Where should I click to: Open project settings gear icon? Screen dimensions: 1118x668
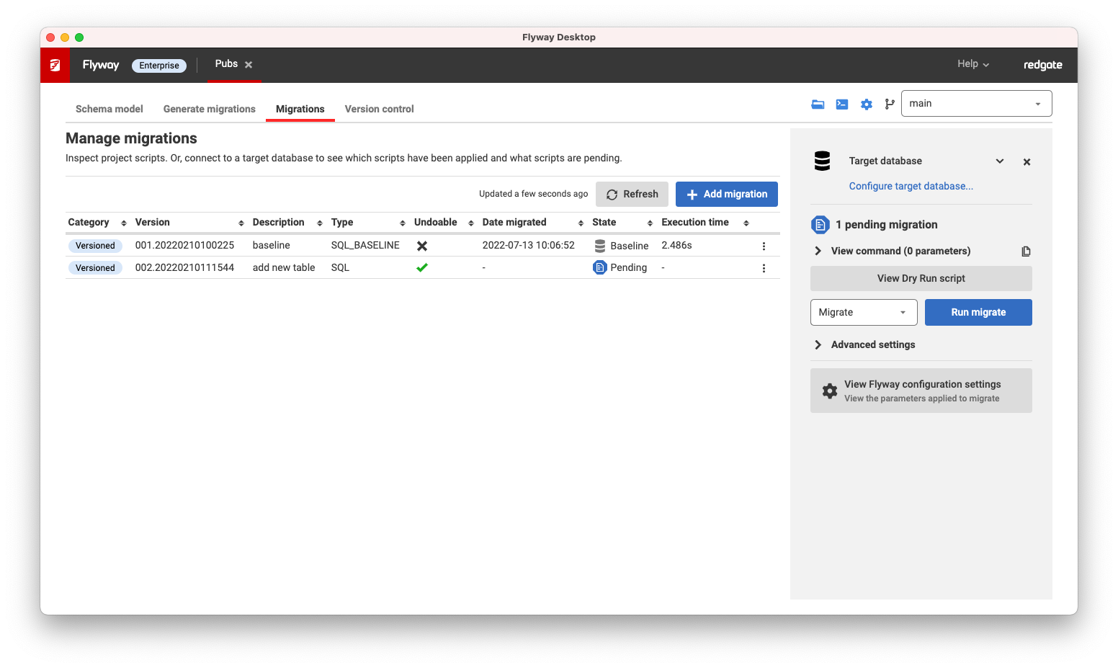coord(866,104)
